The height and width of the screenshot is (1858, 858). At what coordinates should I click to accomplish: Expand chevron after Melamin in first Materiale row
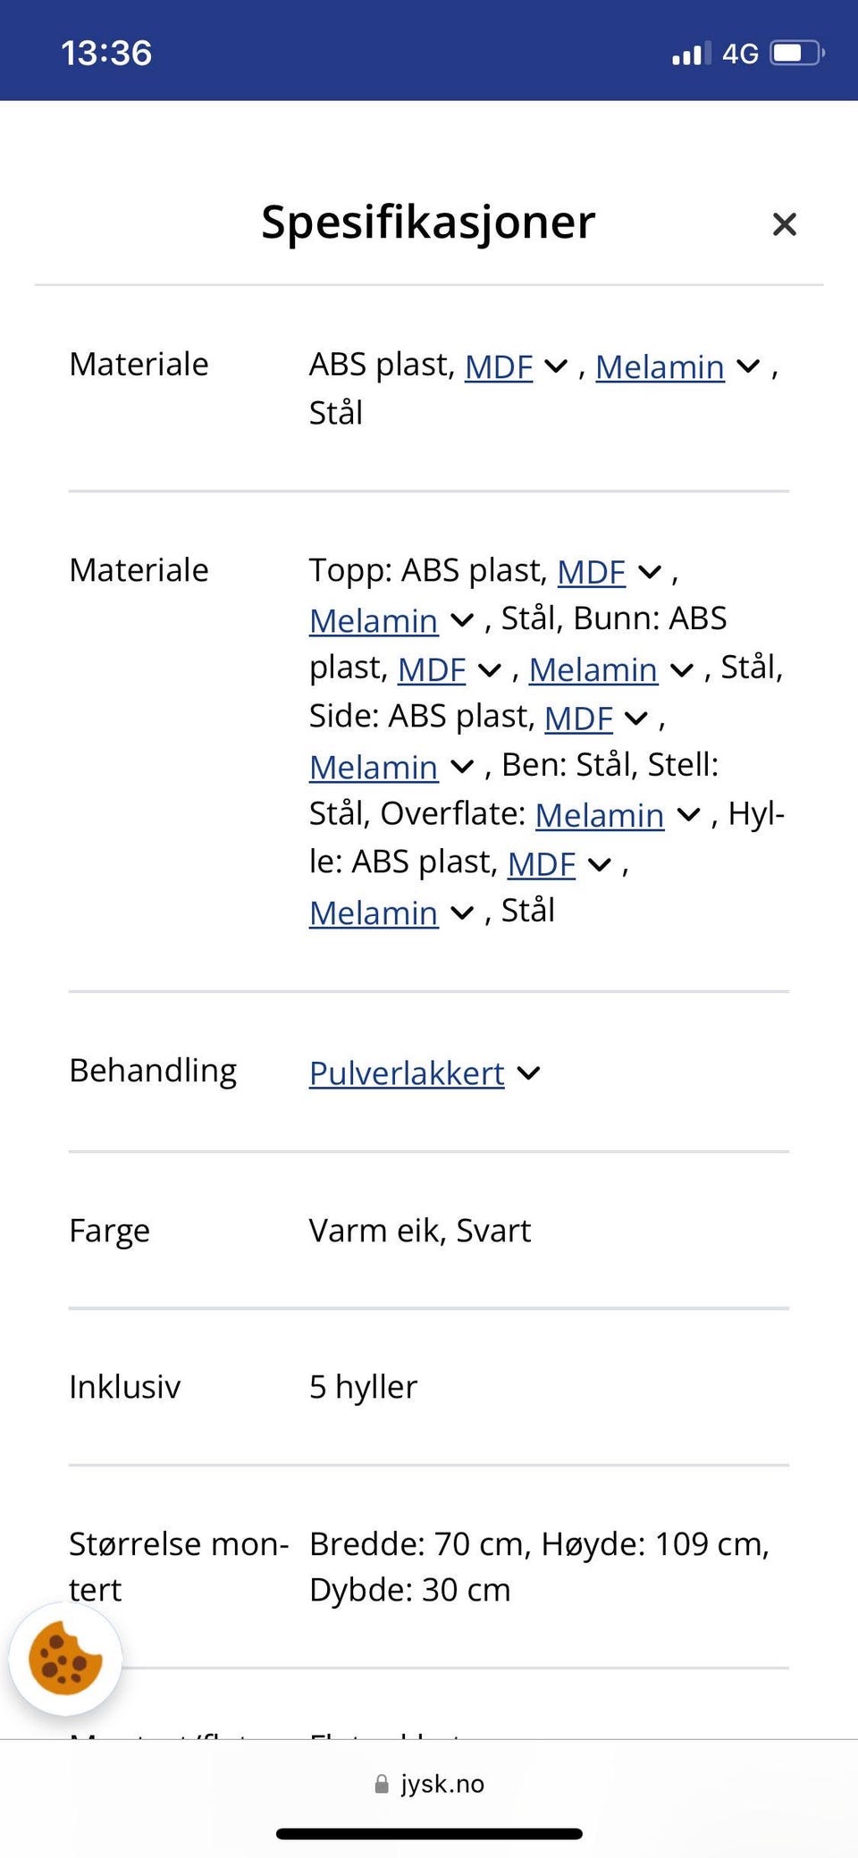[x=748, y=366]
